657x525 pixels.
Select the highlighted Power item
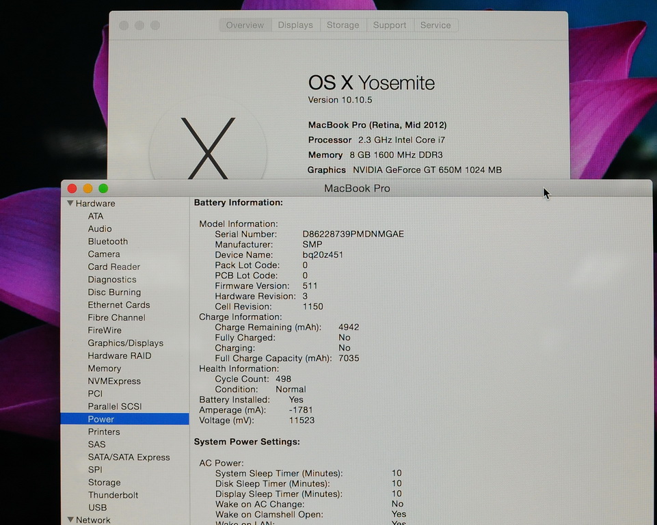click(x=125, y=419)
